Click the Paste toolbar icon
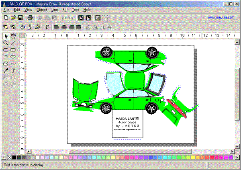This screenshot has height=170, width=241. 54,18
